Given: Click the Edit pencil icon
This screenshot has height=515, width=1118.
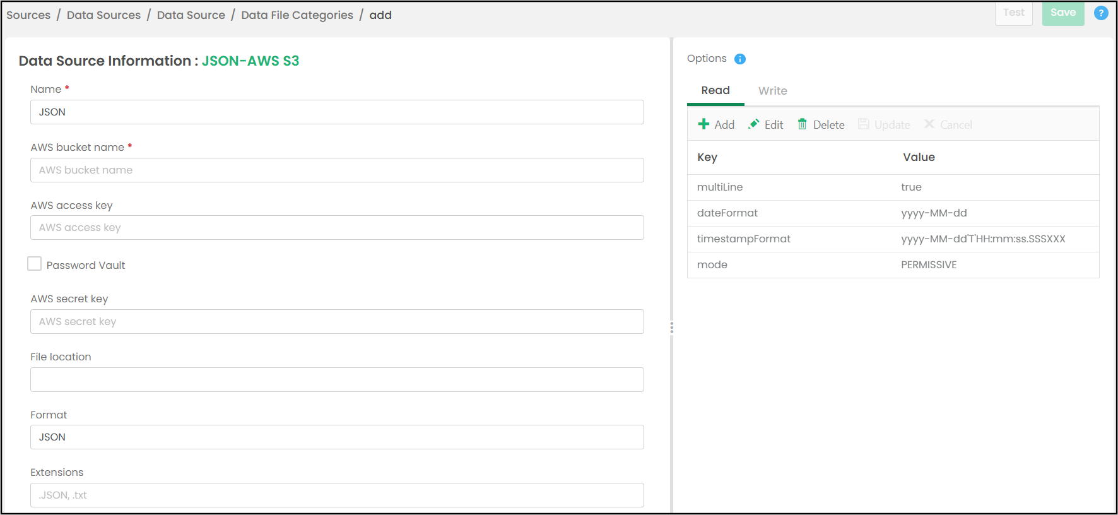Looking at the screenshot, I should click(753, 124).
